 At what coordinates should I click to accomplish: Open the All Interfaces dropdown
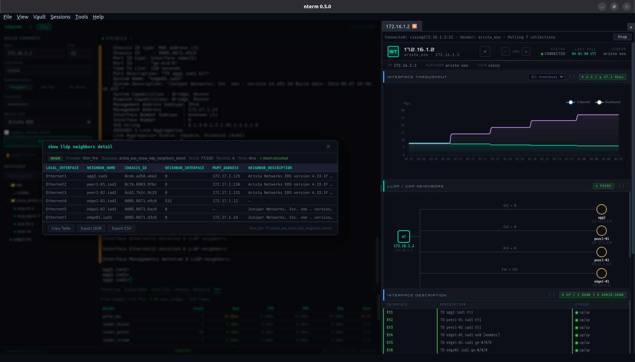(x=546, y=77)
